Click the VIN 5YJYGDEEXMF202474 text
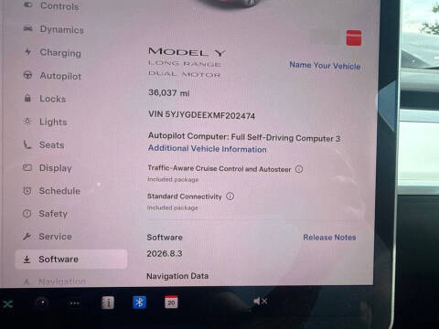Viewport: 439px width, 329px height. [201, 115]
